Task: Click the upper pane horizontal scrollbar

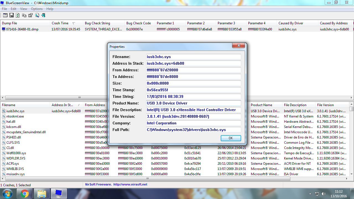Action: [x=177, y=98]
